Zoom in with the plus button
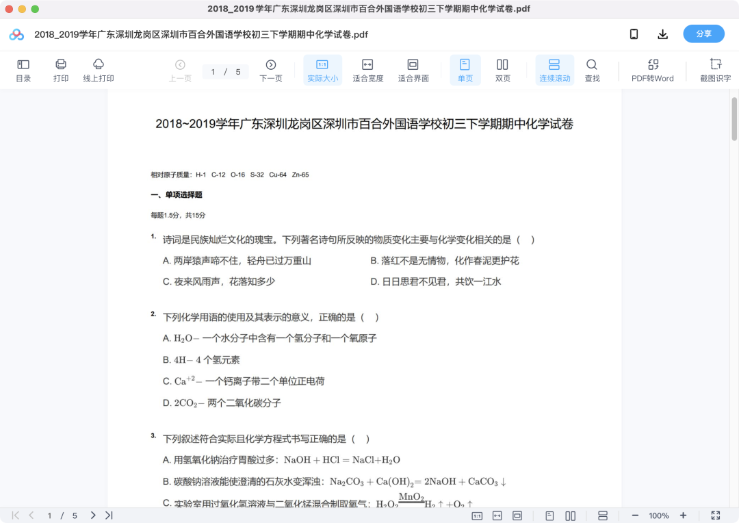The width and height of the screenshot is (739, 523). coord(683,515)
